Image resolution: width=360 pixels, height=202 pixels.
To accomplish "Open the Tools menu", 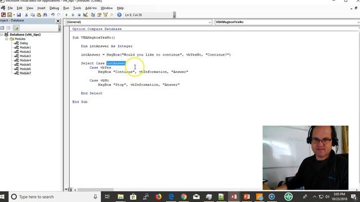I will pyautogui.click(x=77, y=8).
